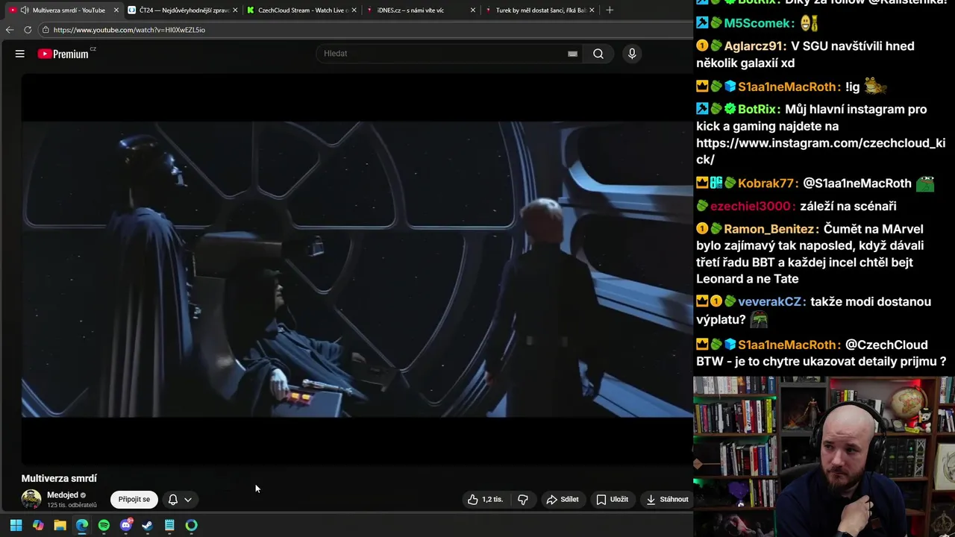Click the Multiverza smrdí video title
This screenshot has height=537, width=955.
point(59,478)
